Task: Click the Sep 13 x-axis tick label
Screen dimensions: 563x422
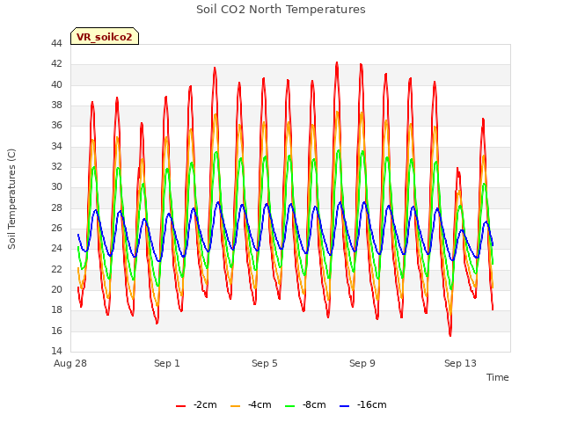Action: click(x=460, y=363)
